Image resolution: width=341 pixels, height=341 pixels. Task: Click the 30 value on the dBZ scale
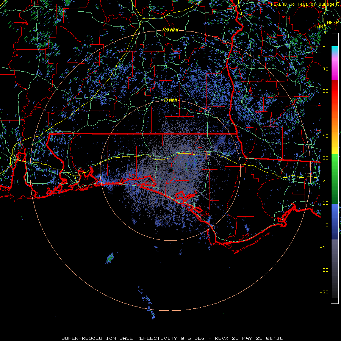[x=325, y=158]
